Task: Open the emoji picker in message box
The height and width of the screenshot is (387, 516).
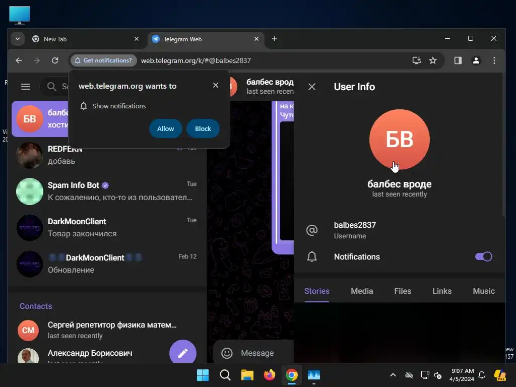Action: [226, 353]
